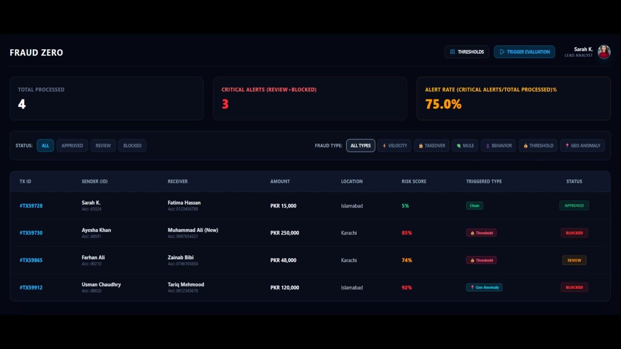
Task: Click the lightning icon on Velocity filter
Action: click(384, 145)
